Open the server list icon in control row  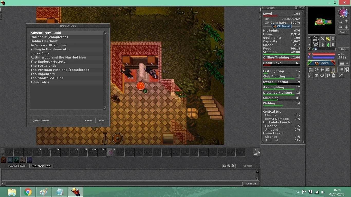tap(311, 70)
